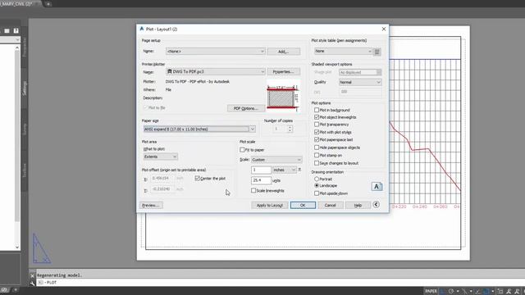This screenshot has width=525, height=295.
Task: Close the command line with the X icon
Action: click(x=32, y=275)
